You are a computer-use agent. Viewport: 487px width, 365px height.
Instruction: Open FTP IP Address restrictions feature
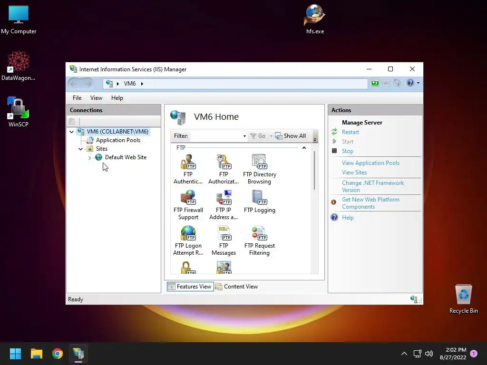pyautogui.click(x=224, y=205)
